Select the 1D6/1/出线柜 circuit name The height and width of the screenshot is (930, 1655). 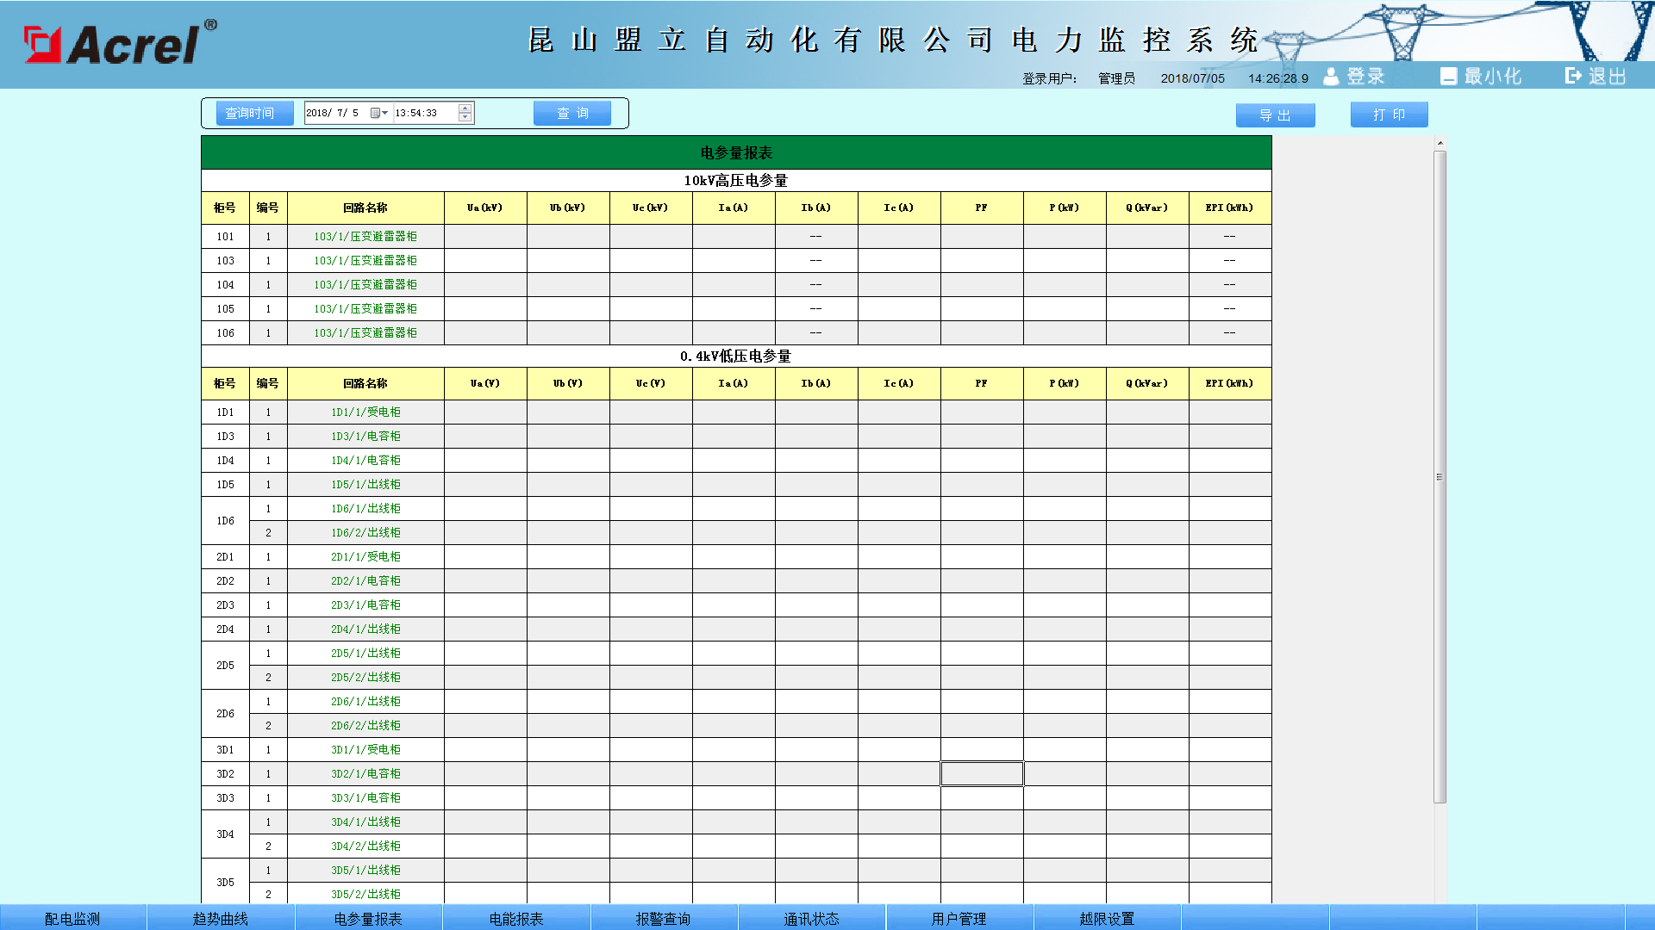tap(365, 508)
